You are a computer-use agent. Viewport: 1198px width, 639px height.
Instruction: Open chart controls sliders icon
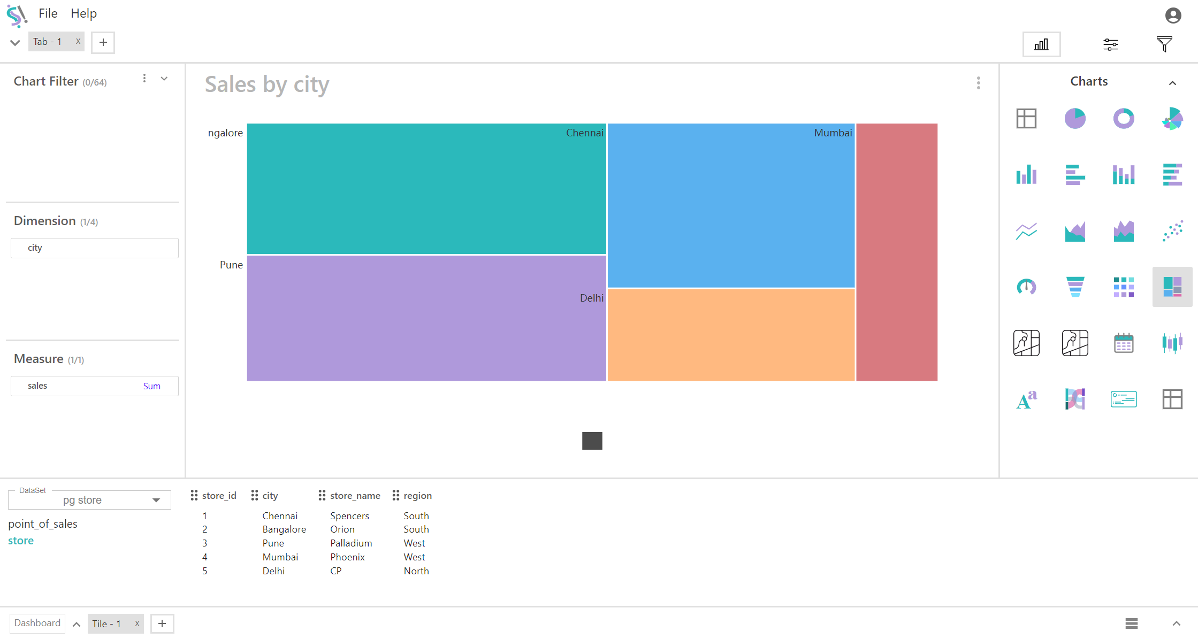point(1111,44)
